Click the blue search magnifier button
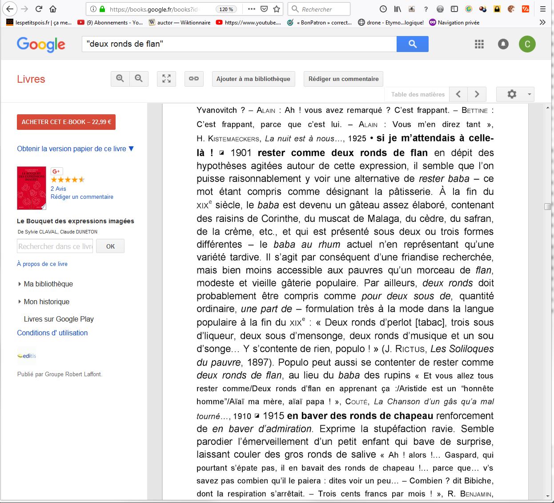554x503 pixels. 412,44
